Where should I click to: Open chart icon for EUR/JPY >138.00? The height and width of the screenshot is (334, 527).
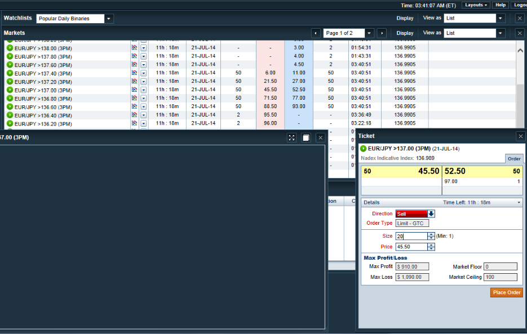135,48
